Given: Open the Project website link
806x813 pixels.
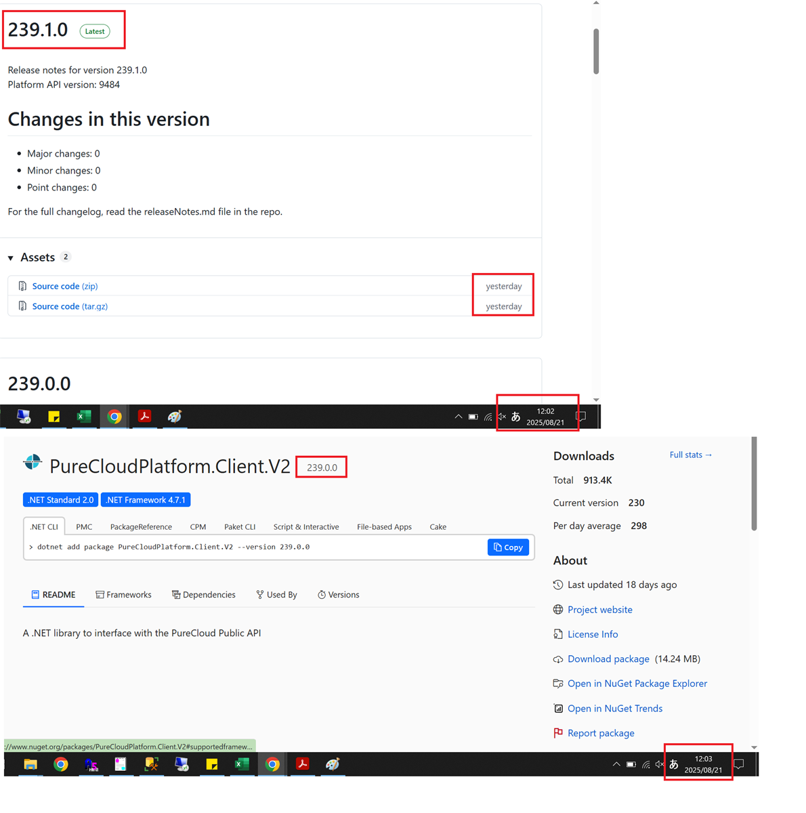Looking at the screenshot, I should pyautogui.click(x=600, y=610).
